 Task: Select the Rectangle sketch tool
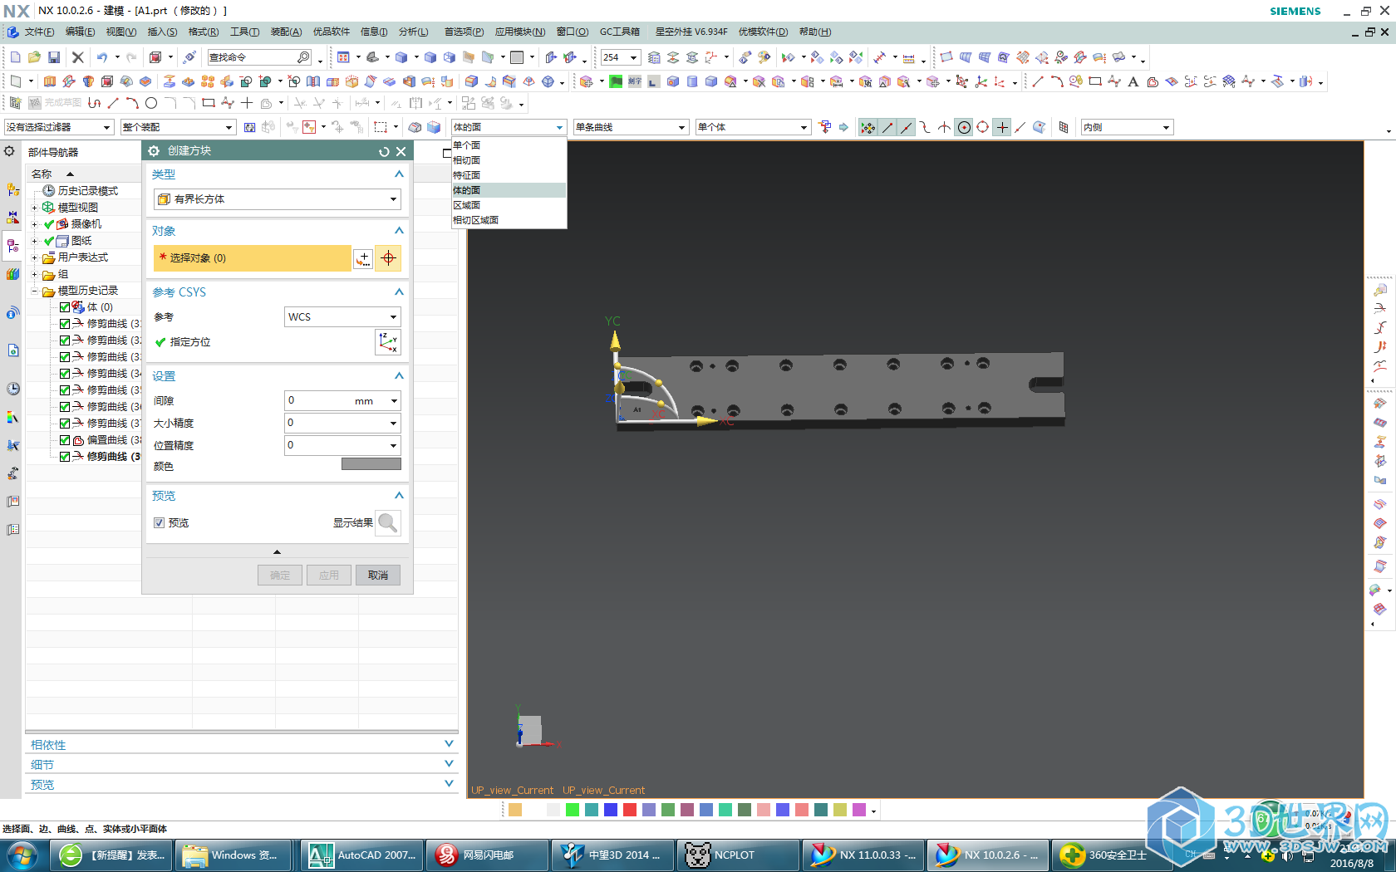pos(209,103)
